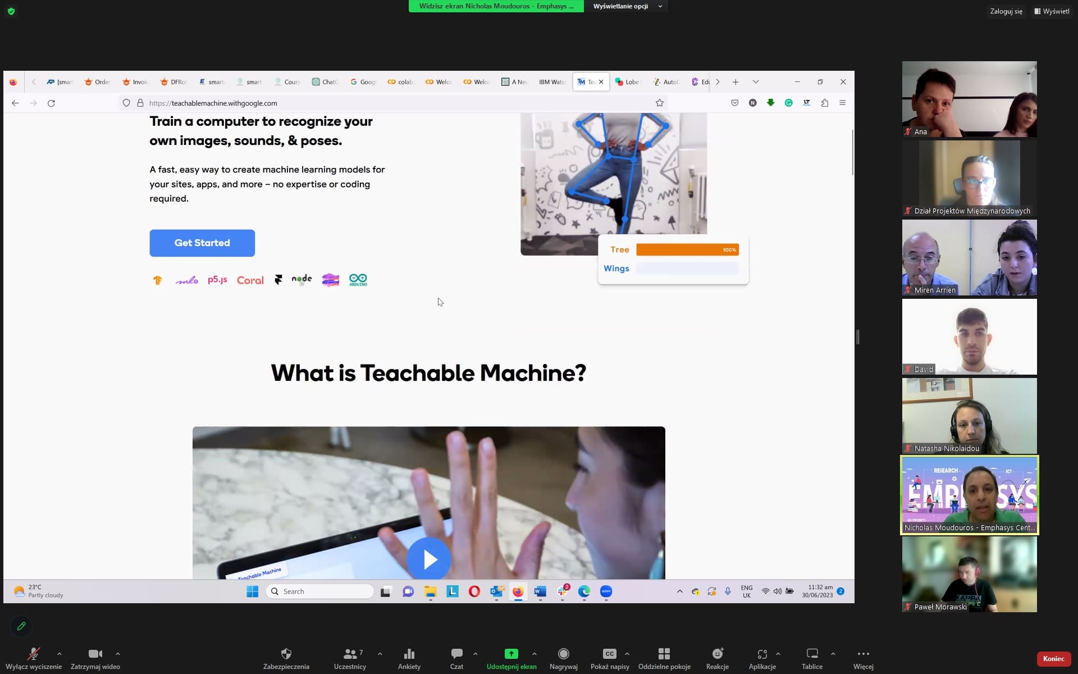Open Uczestnicy participants panel
The image size is (1078, 674).
pyautogui.click(x=350, y=658)
